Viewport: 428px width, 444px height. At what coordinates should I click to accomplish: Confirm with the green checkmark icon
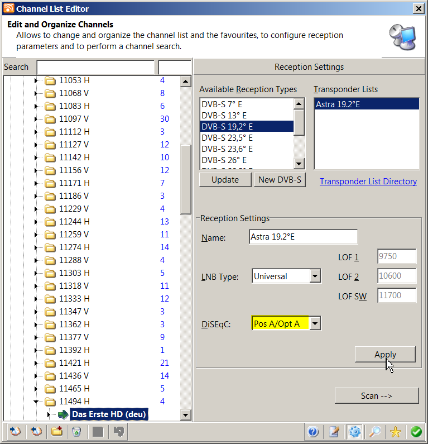(x=416, y=431)
